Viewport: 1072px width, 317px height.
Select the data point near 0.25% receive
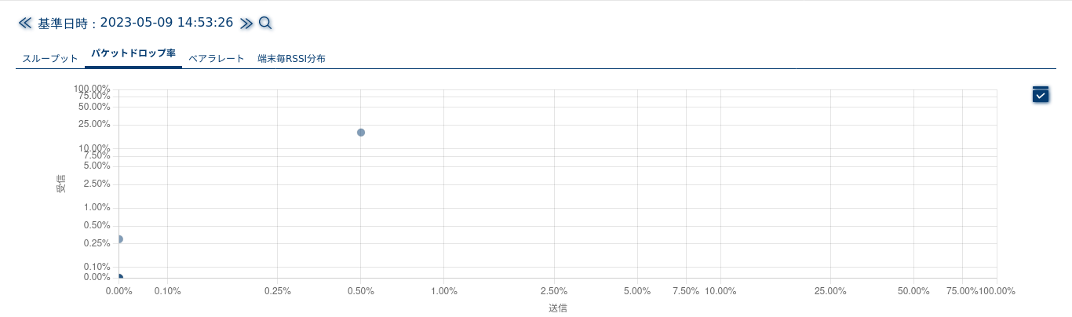click(x=119, y=239)
